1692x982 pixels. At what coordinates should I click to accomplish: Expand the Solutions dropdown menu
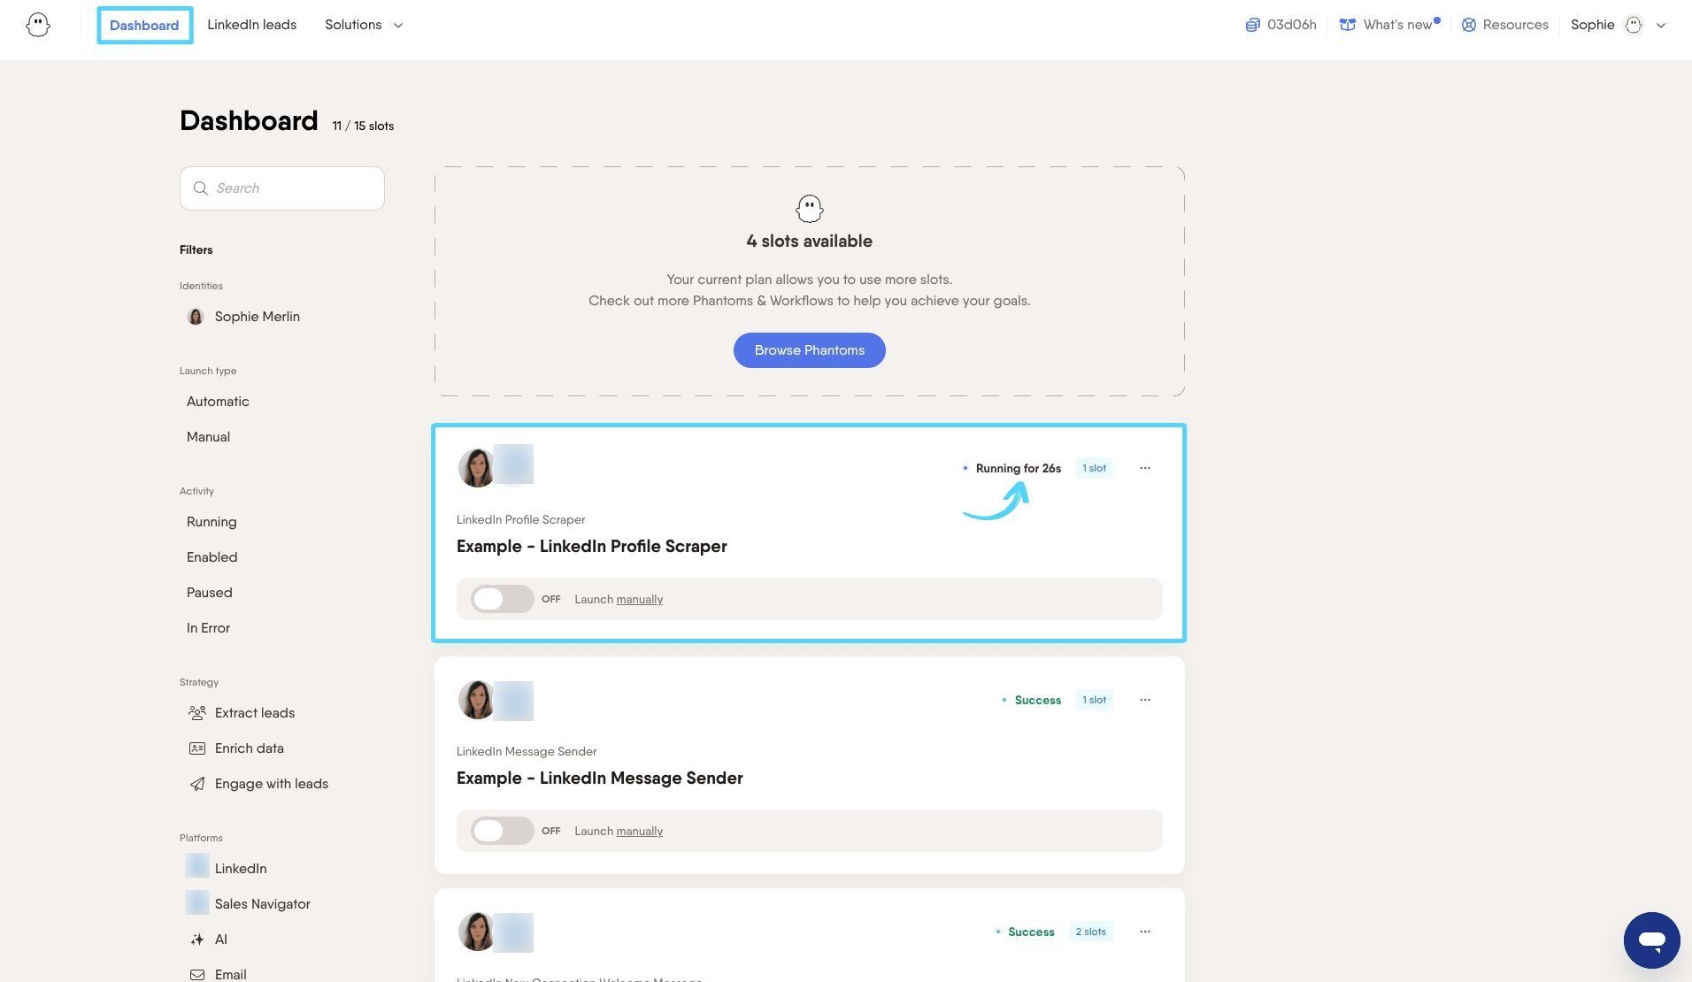point(364,25)
